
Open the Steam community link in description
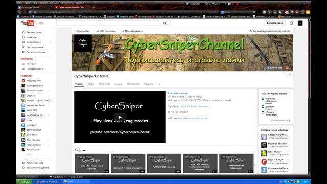coord(193,118)
